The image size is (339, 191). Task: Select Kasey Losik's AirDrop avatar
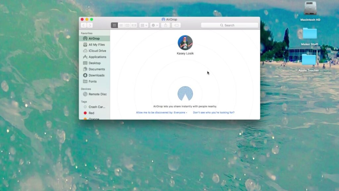tap(185, 43)
